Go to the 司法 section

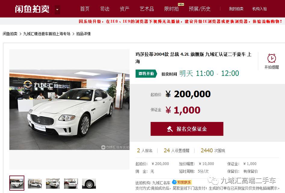(x=105, y=9)
